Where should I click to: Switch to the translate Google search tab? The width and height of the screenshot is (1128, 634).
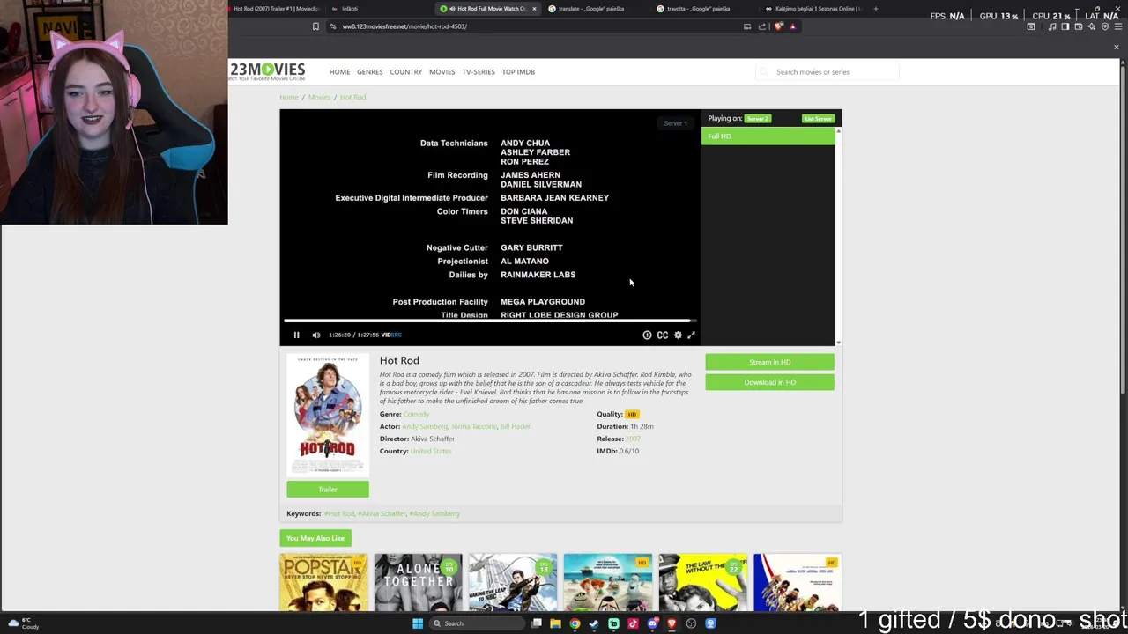(591, 9)
